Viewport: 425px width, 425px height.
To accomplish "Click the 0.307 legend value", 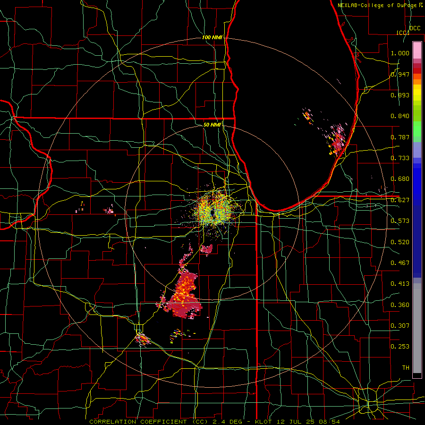I will pyautogui.click(x=400, y=326).
